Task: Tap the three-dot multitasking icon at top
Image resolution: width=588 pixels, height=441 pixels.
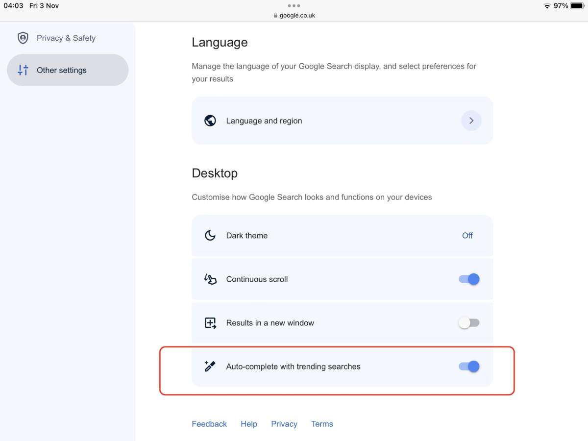Action: (x=294, y=6)
